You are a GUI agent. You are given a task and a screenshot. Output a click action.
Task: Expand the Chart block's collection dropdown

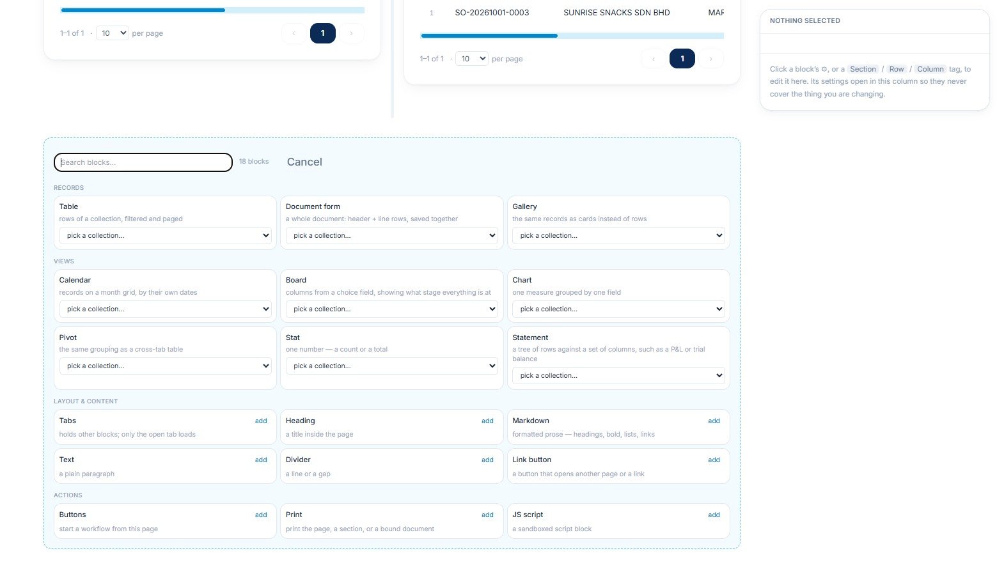coord(618,309)
